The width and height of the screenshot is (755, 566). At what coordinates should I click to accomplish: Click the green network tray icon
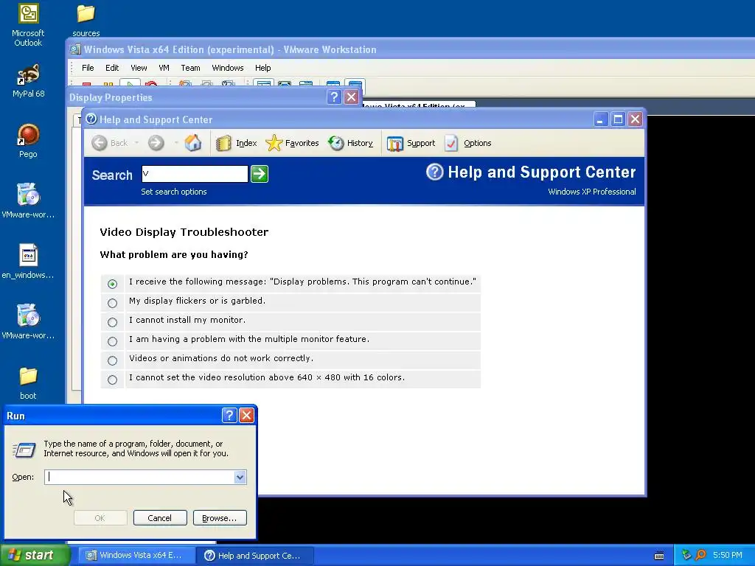(686, 556)
